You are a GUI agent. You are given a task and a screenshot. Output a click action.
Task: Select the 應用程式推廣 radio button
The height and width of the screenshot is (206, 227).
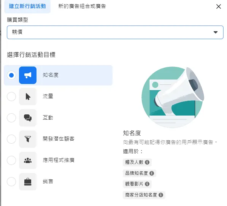pyautogui.click(x=11, y=160)
